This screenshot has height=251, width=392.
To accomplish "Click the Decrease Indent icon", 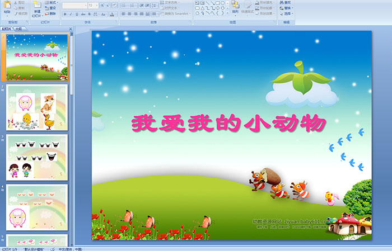I will point(142,5).
